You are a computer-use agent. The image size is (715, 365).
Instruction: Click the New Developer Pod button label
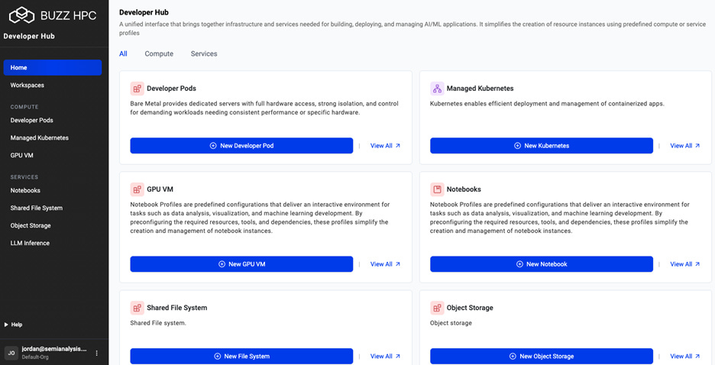point(247,146)
